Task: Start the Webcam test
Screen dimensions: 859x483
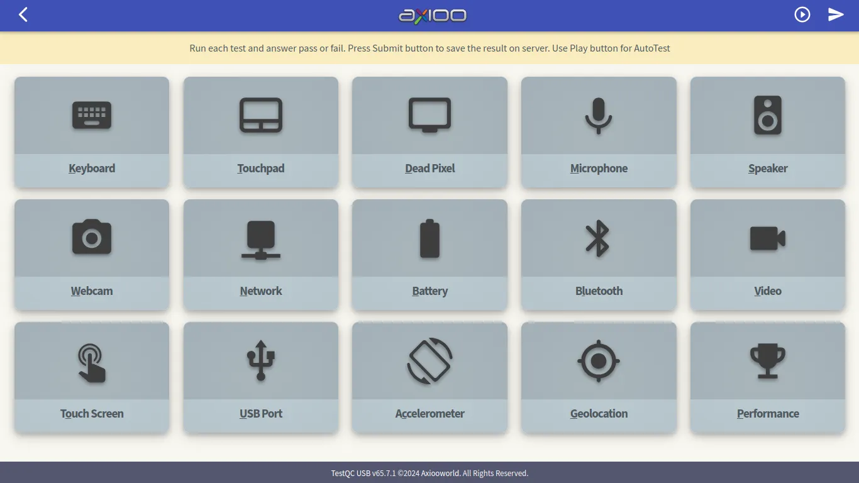Action: pyautogui.click(x=92, y=255)
